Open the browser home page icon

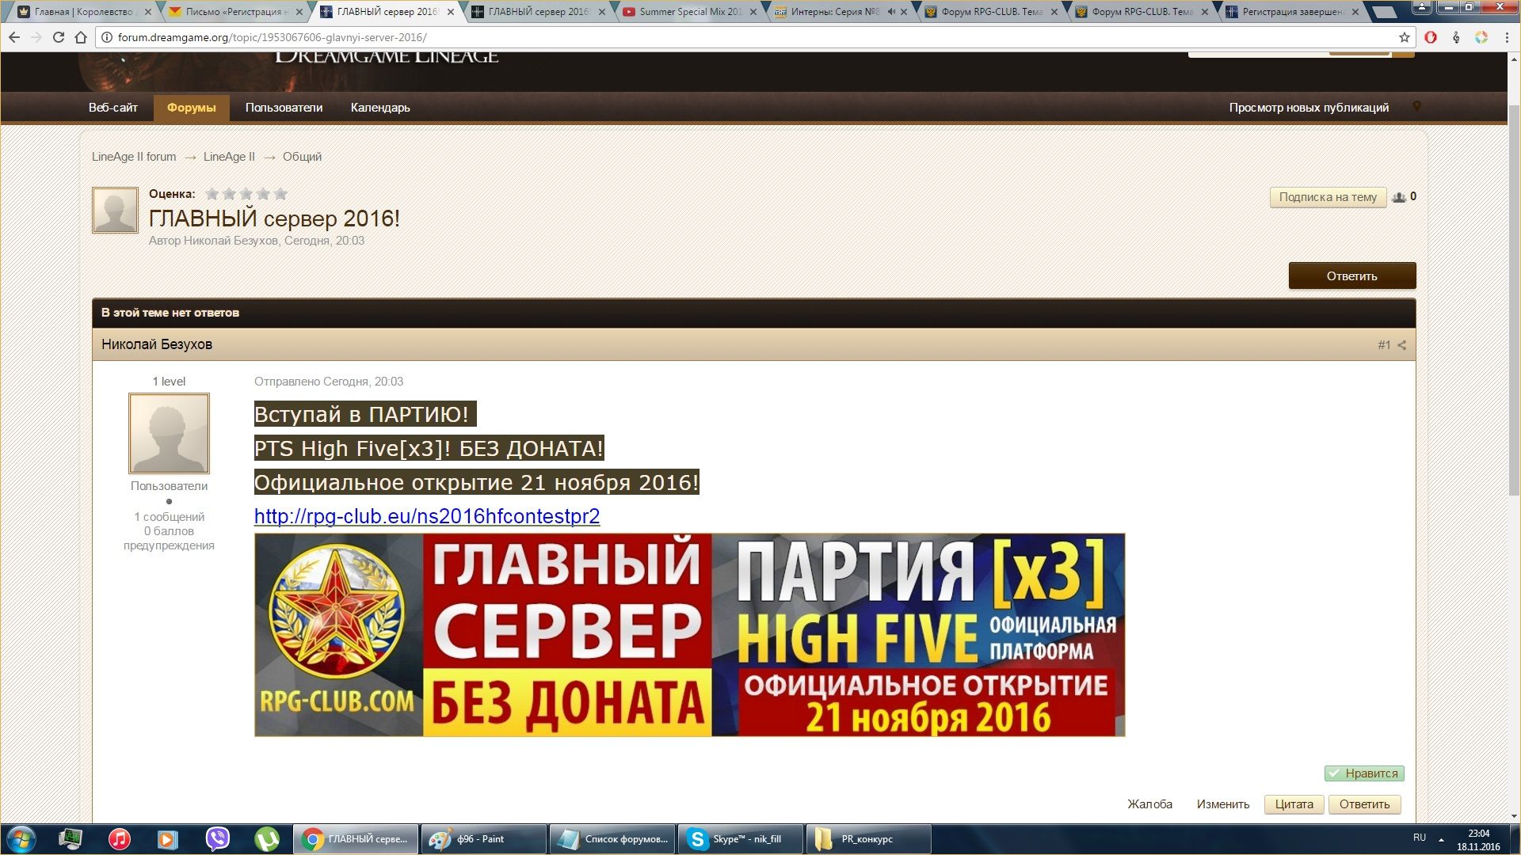pos(80,37)
